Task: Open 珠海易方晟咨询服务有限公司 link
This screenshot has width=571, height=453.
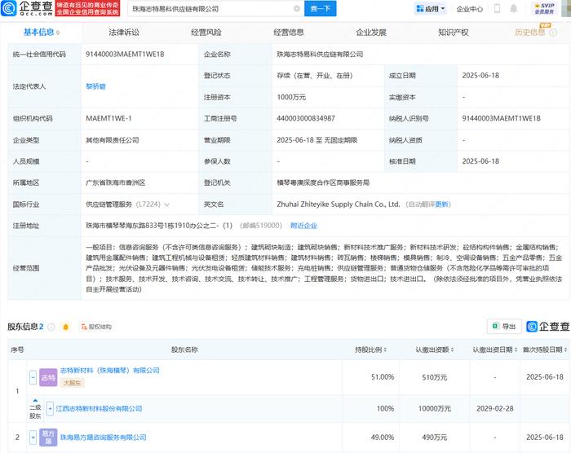Action: tap(104, 437)
